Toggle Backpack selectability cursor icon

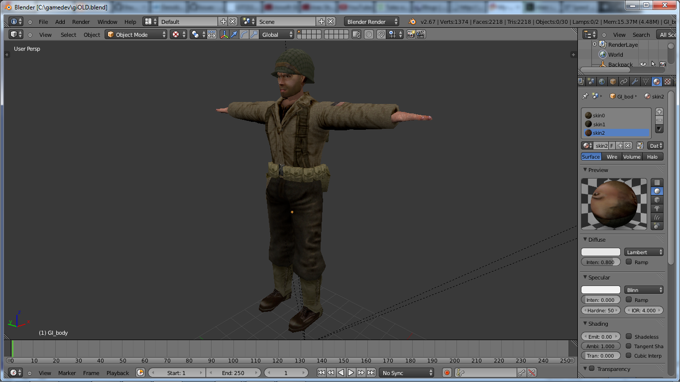pyautogui.click(x=653, y=64)
